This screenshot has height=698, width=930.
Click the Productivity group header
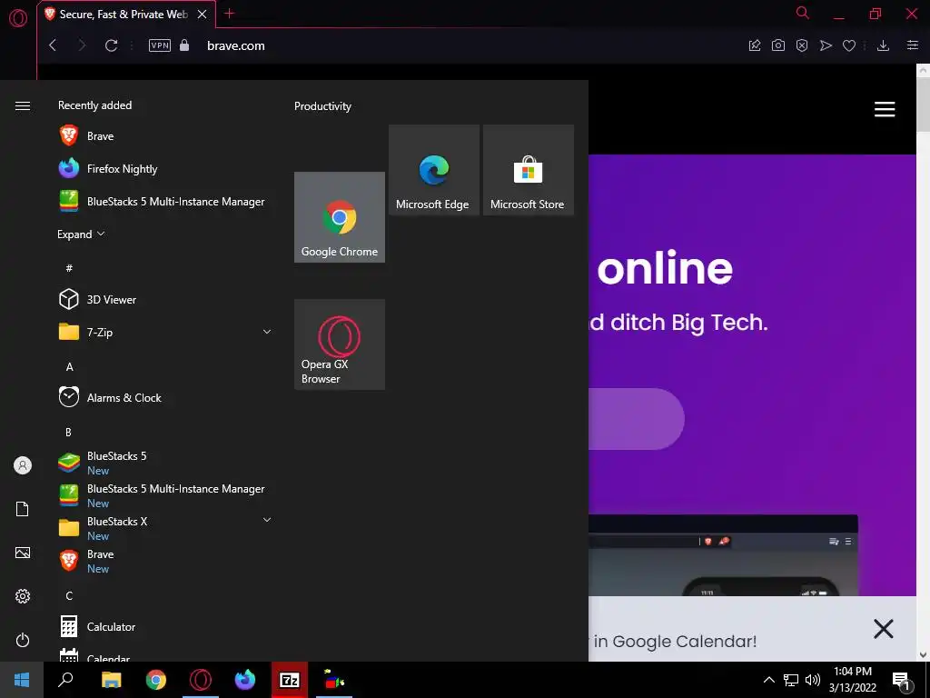[322, 106]
